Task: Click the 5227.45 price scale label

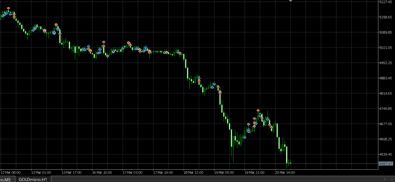Action: tap(386, 2)
